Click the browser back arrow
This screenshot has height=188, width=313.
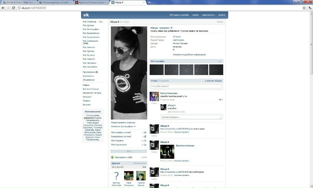click(3, 8)
